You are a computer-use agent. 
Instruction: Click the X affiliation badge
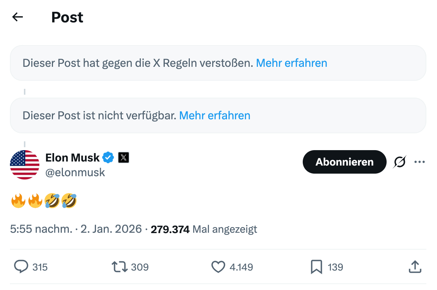coord(124,158)
